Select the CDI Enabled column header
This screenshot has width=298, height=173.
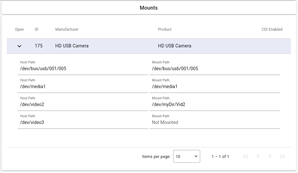[x=272, y=29]
